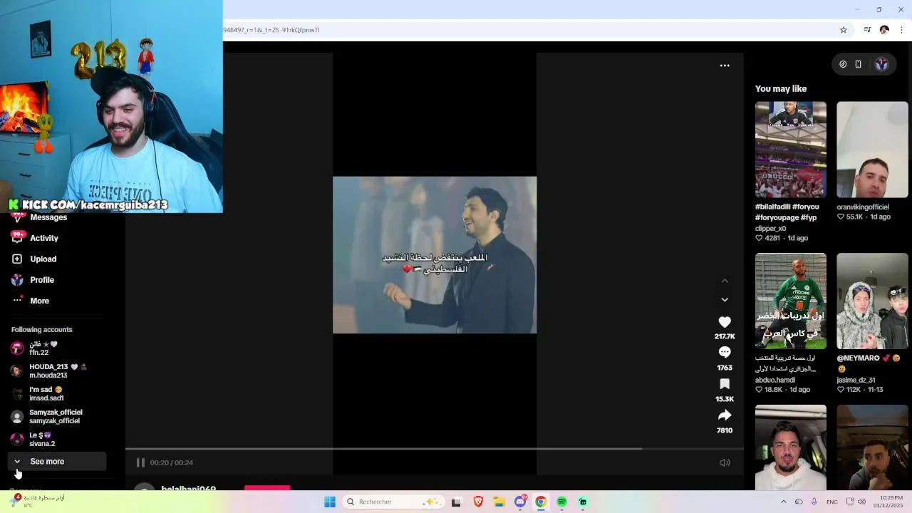912x513 pixels.
Task: Open TikTok profile avatar at top right
Action: 881,64
